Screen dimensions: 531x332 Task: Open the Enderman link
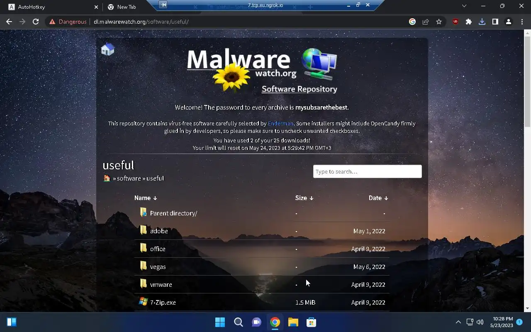pyautogui.click(x=280, y=123)
